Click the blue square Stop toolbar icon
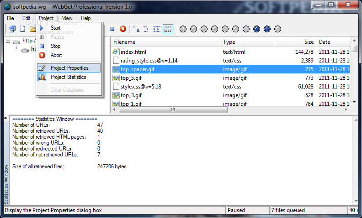 pyautogui.click(x=112, y=29)
